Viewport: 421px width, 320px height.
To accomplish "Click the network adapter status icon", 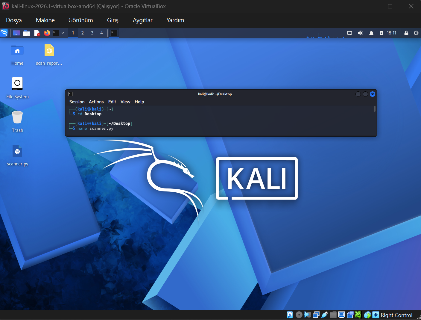I will click(316, 315).
